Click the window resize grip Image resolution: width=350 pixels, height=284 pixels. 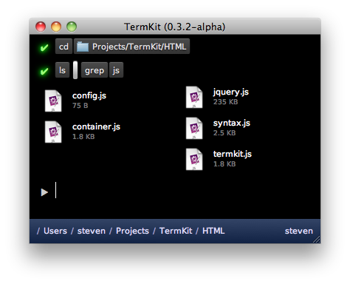coord(317,240)
